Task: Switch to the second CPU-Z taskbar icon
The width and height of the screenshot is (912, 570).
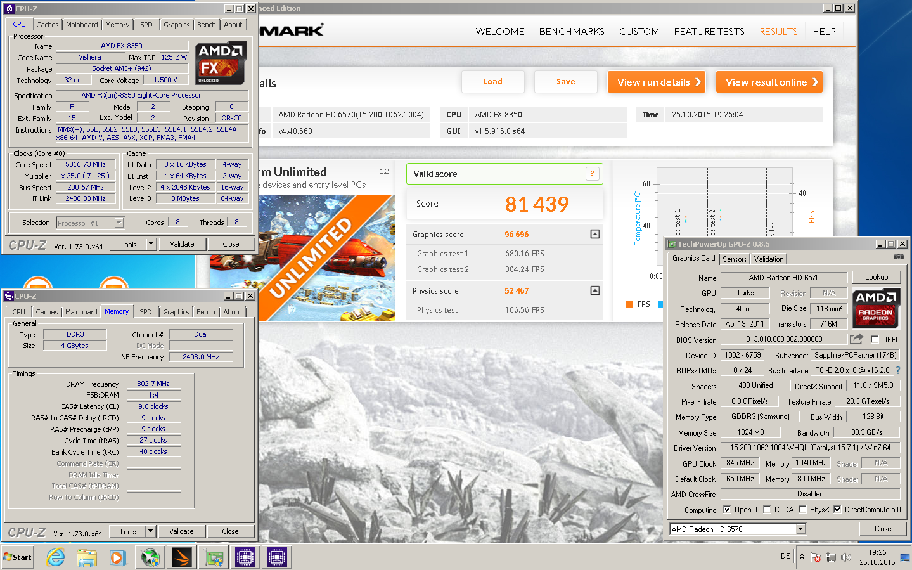Action: coord(276,557)
